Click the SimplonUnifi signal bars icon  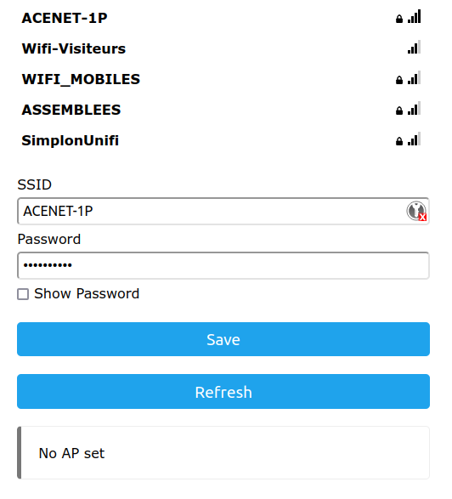[x=414, y=139]
